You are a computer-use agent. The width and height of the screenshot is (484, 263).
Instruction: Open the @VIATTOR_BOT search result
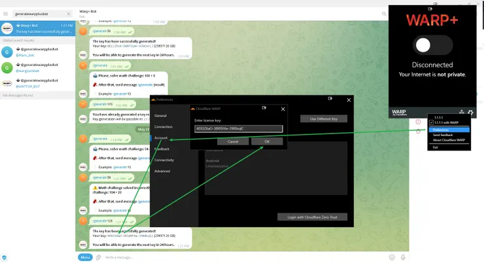(37, 83)
